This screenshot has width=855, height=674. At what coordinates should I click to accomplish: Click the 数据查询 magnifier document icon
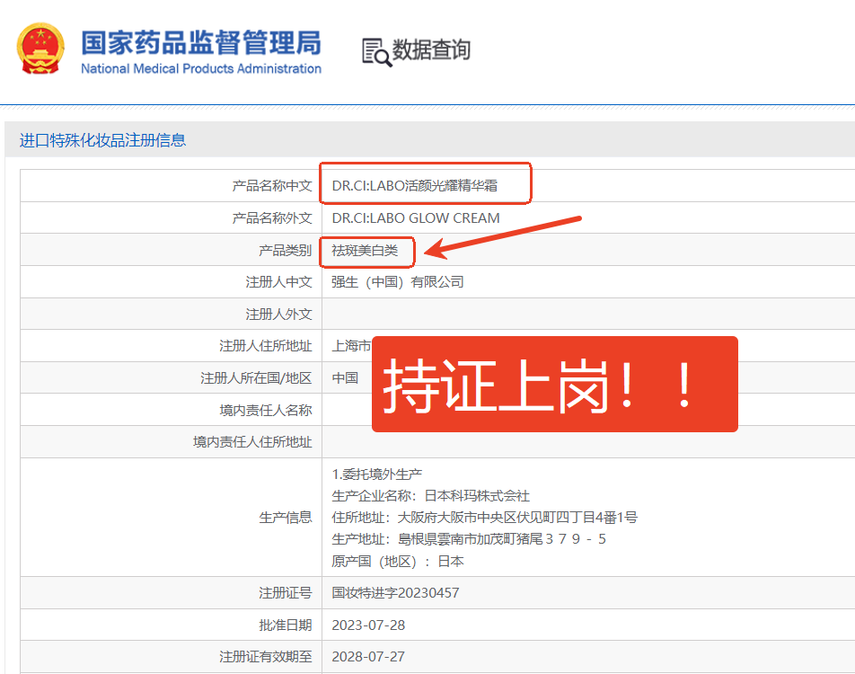pyautogui.click(x=375, y=52)
